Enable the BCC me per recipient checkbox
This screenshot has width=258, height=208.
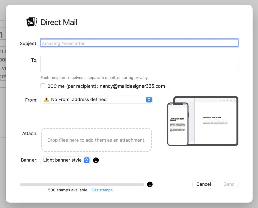(43, 86)
